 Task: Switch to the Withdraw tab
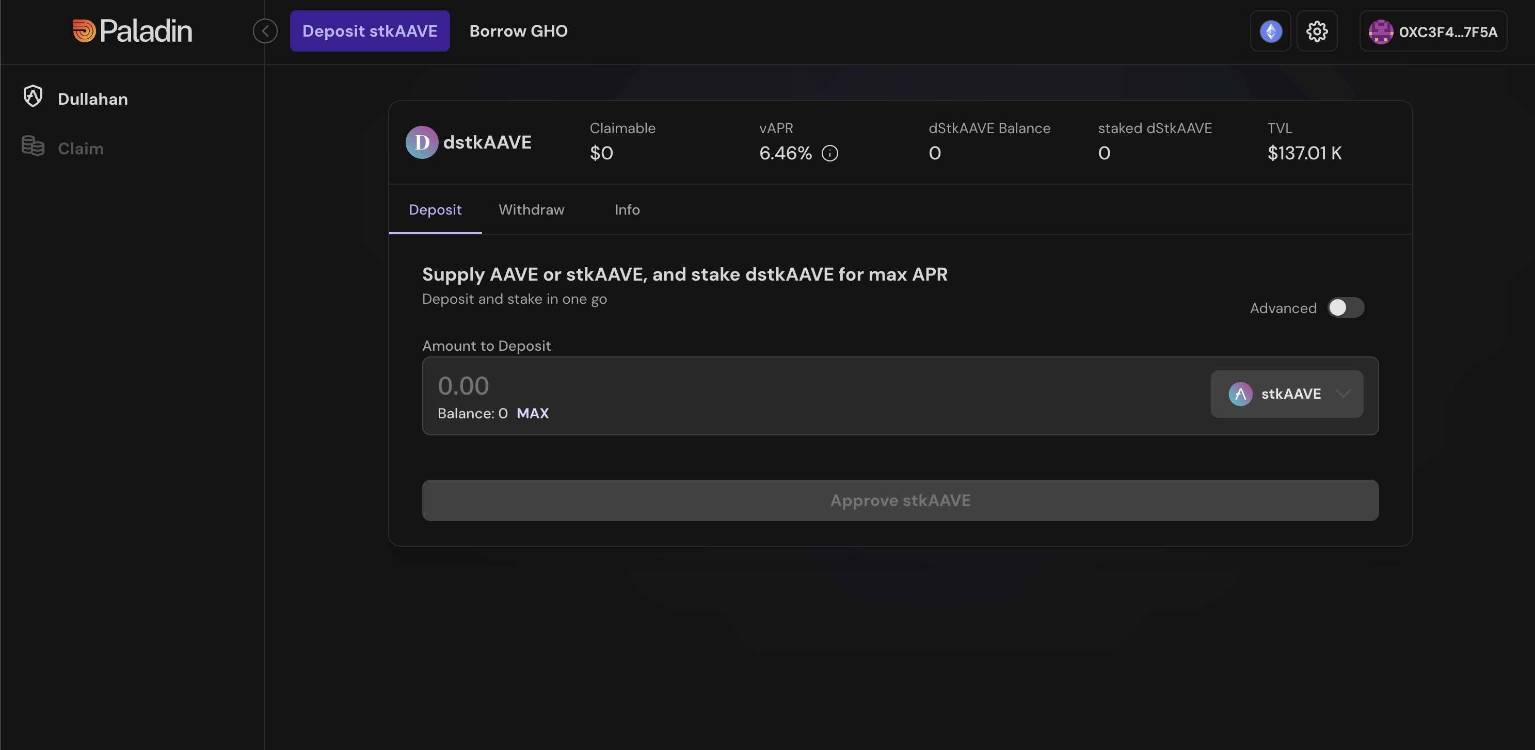531,210
